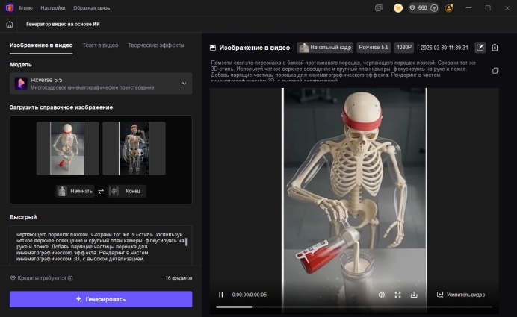Copy the prompt with copy icon
Image resolution: width=517 pixels, height=317 pixels.
pyautogui.click(x=495, y=71)
